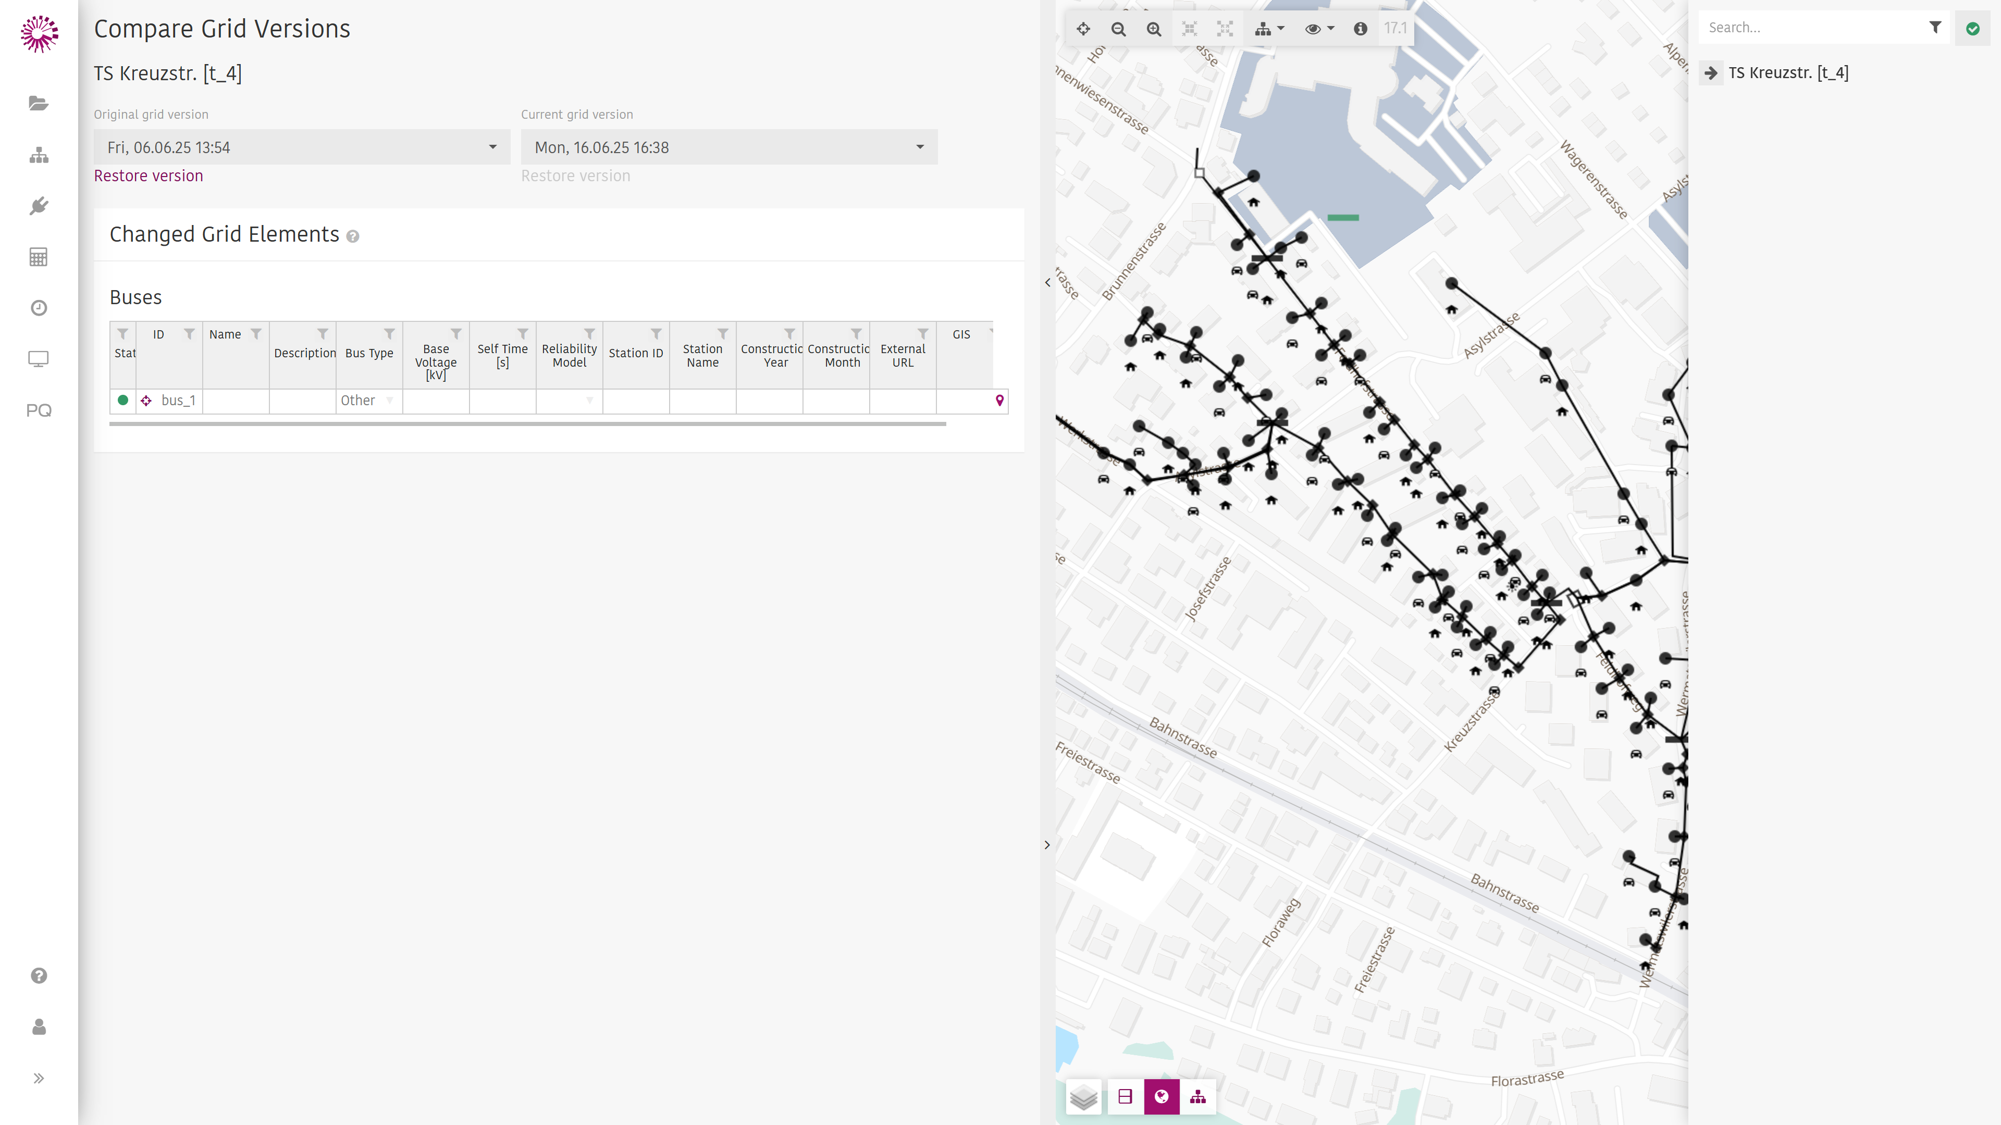Click help icon beside Changed Grid Elements
Viewport: 2001px width, 1125px height.
(x=353, y=236)
